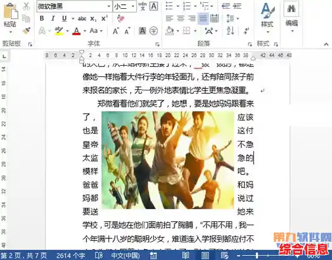
Task: Open the underline style dropdown arrow
Action: (73, 19)
